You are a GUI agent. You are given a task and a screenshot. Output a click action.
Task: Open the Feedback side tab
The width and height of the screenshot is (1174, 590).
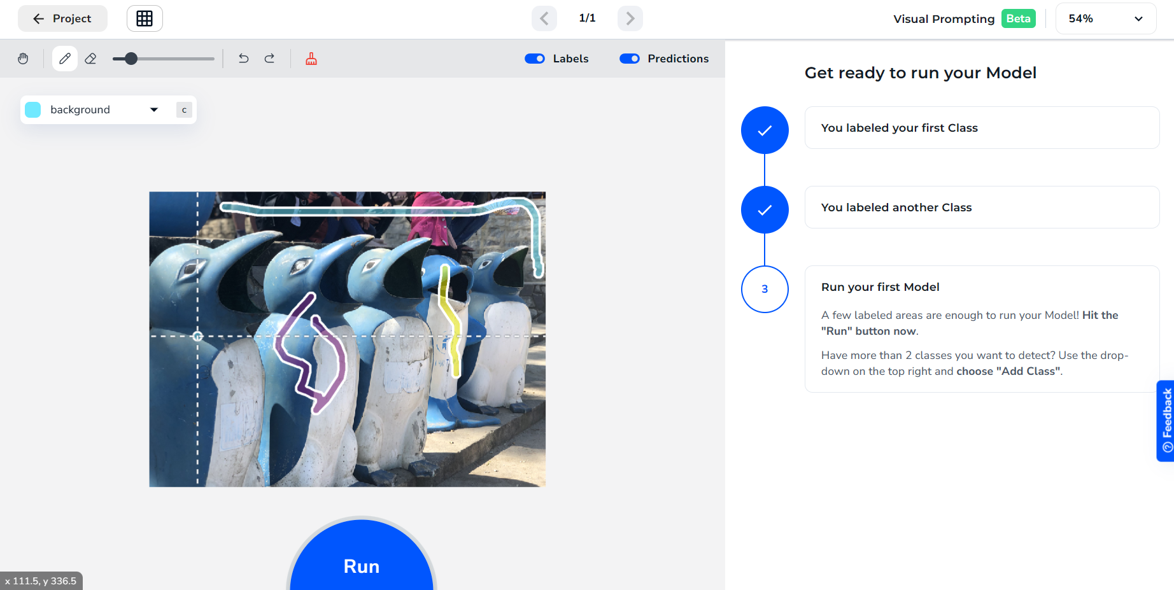(1166, 421)
